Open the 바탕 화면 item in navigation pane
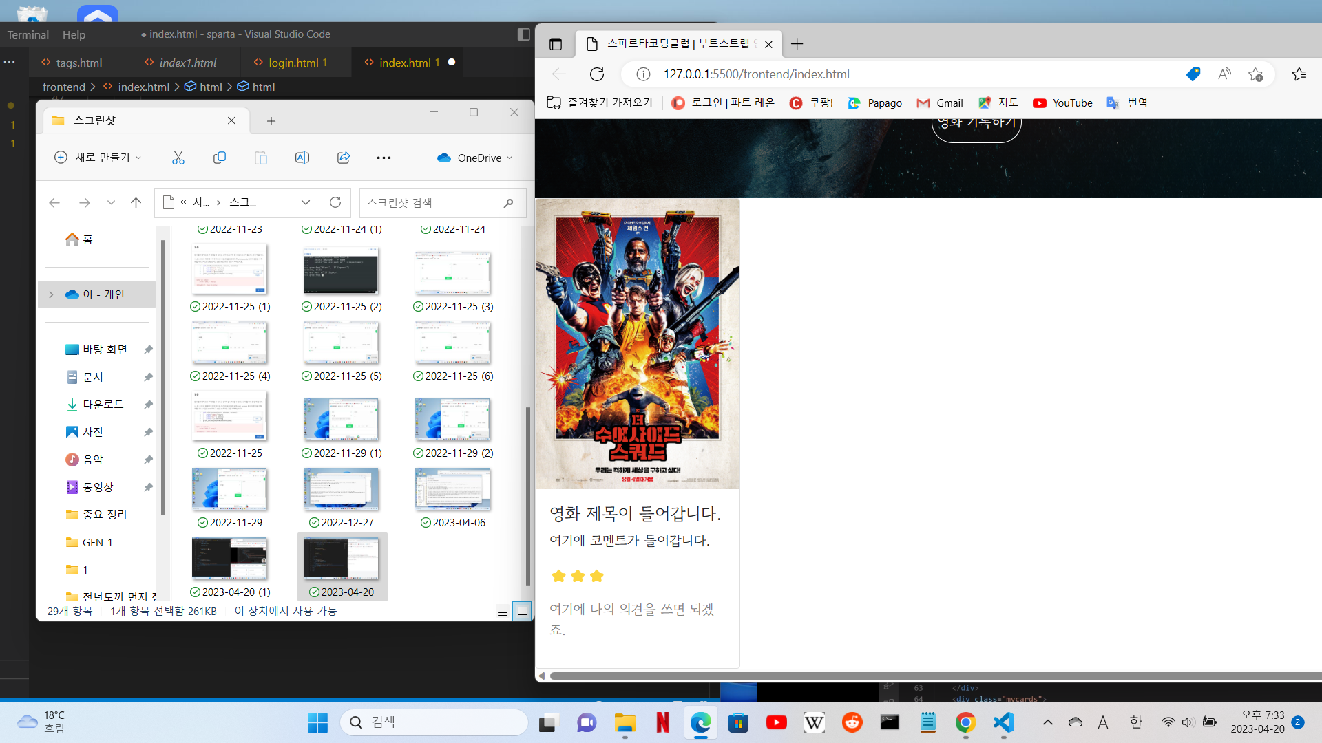Viewport: 1322px width, 743px height. [105, 349]
